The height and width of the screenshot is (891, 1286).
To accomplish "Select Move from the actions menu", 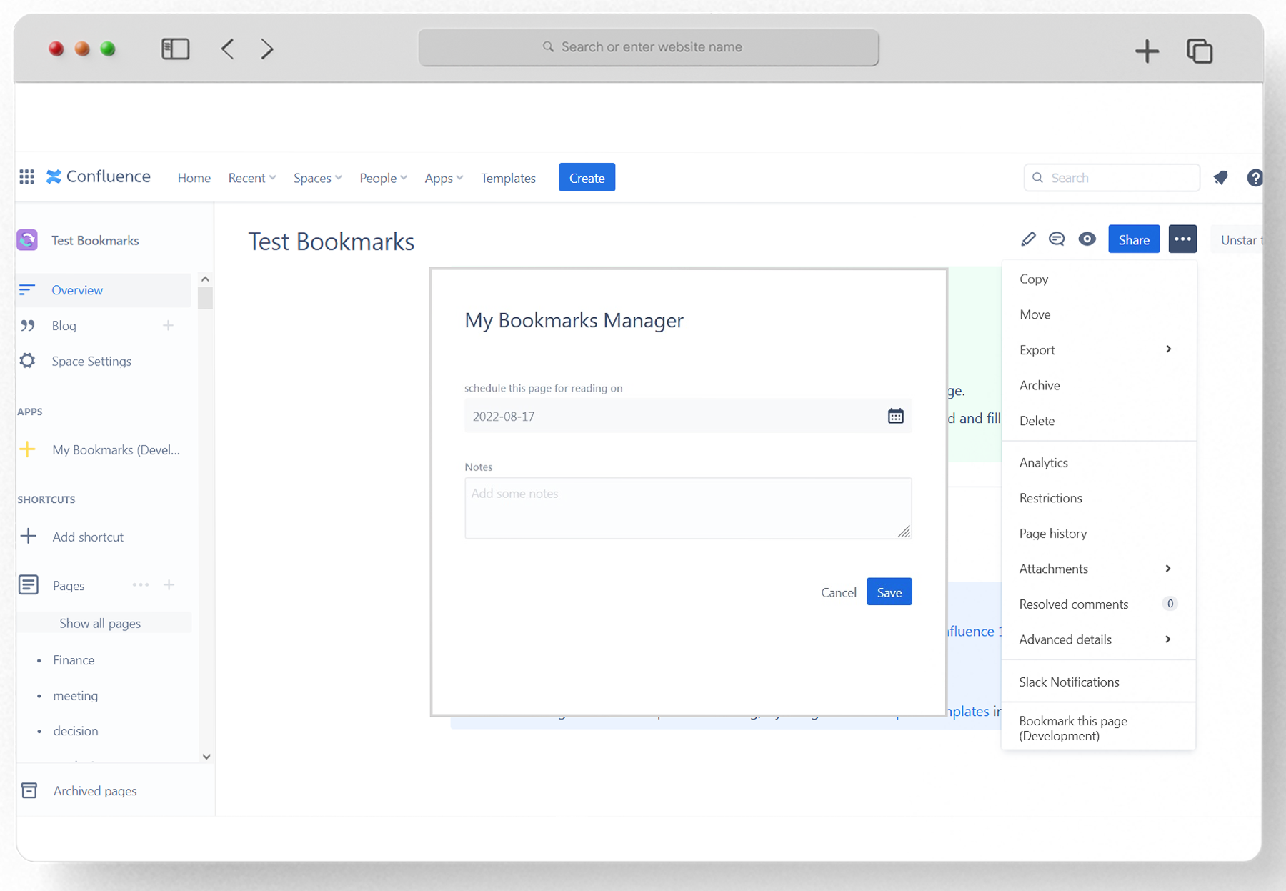I will (x=1098, y=314).
